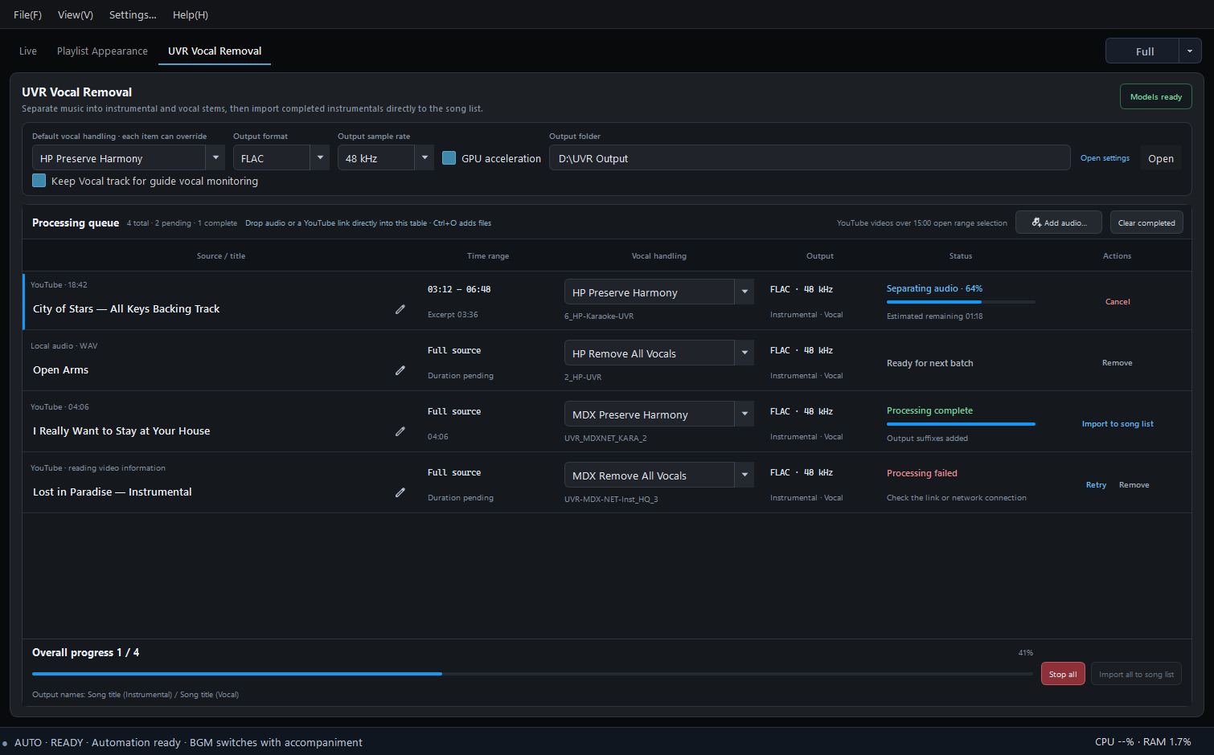Retry the failed Lost in Paradise item
The image size is (1214, 755).
1096,485
